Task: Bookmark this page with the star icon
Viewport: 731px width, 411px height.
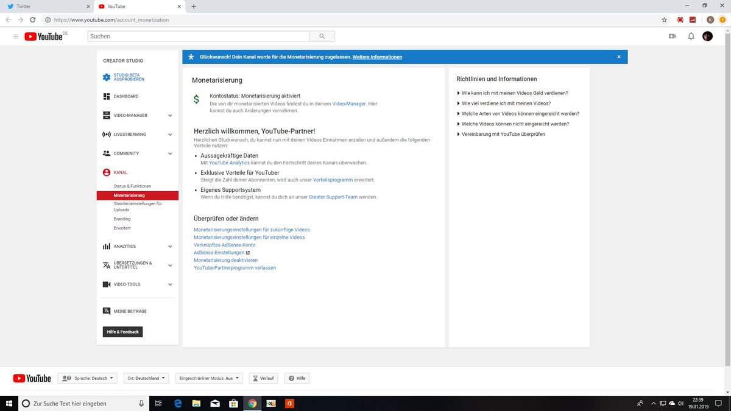Action: 665,19
